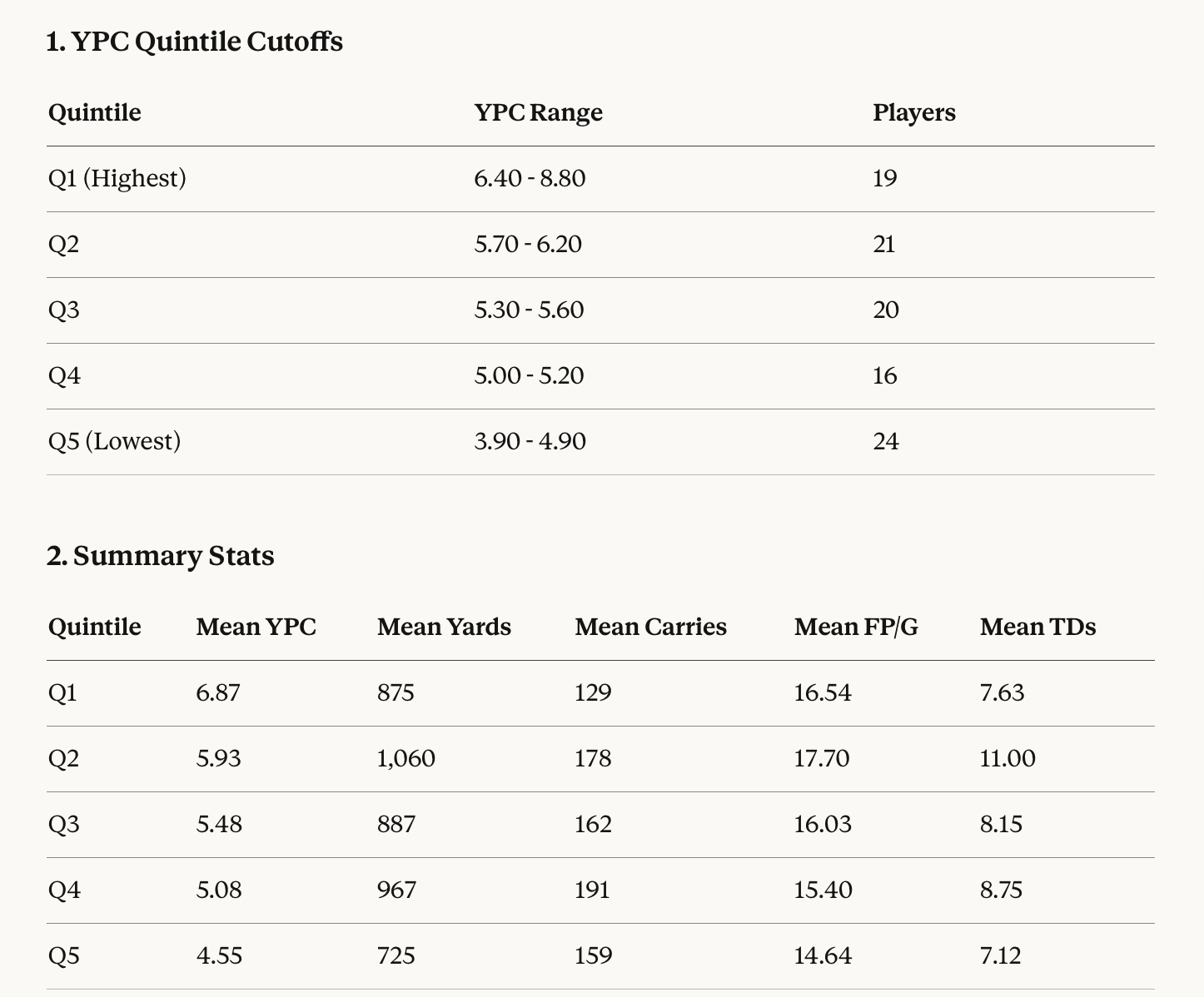
Task: Select the "Mean Yards" column header
Action: click(x=444, y=627)
